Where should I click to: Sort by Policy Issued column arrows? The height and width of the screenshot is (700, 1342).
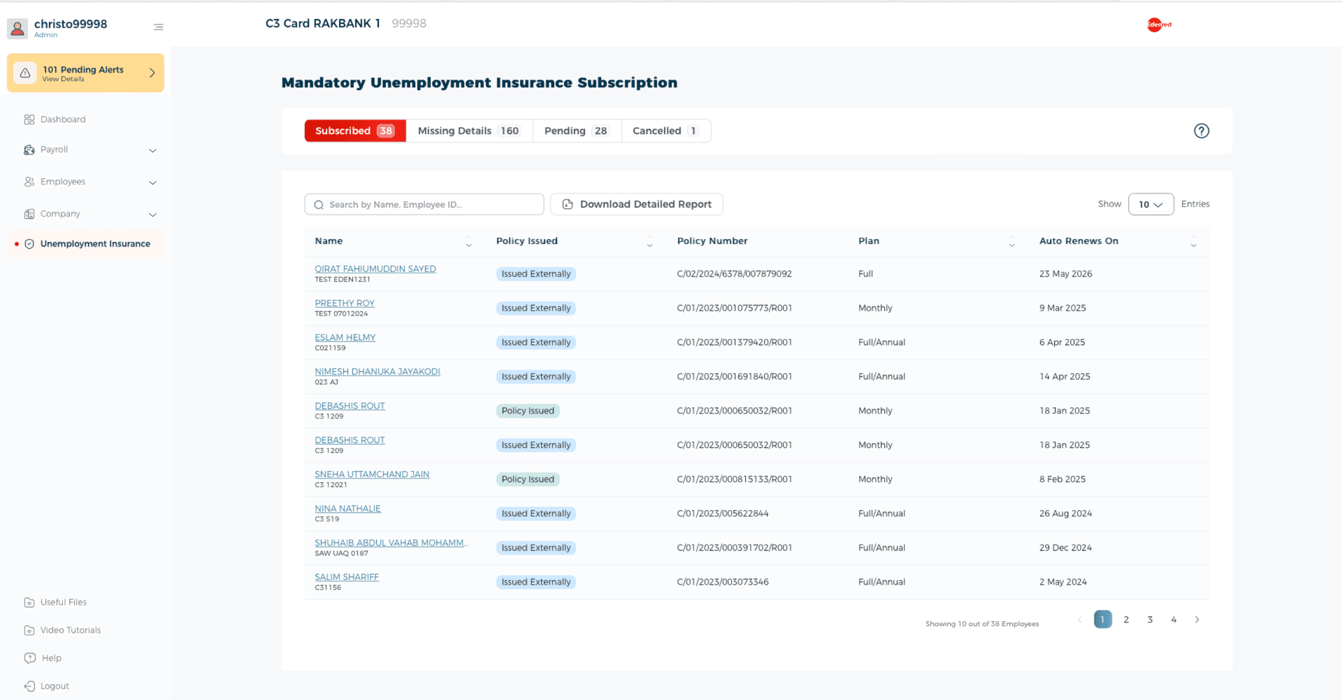[x=649, y=242]
